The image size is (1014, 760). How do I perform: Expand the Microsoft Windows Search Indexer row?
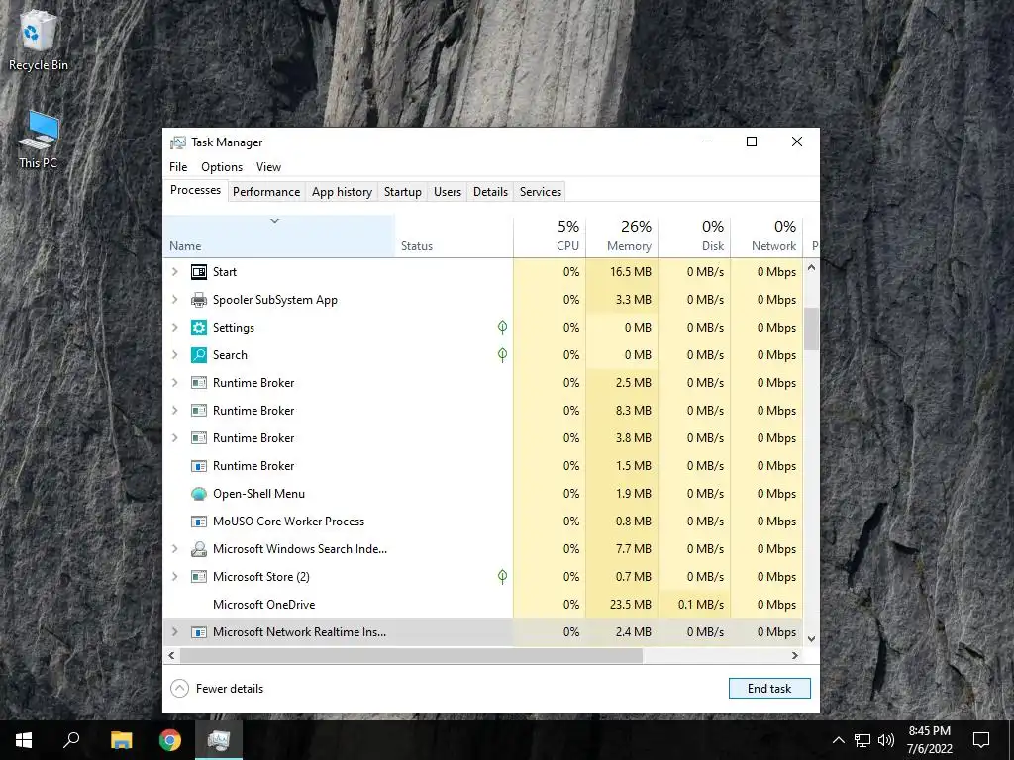click(x=174, y=549)
